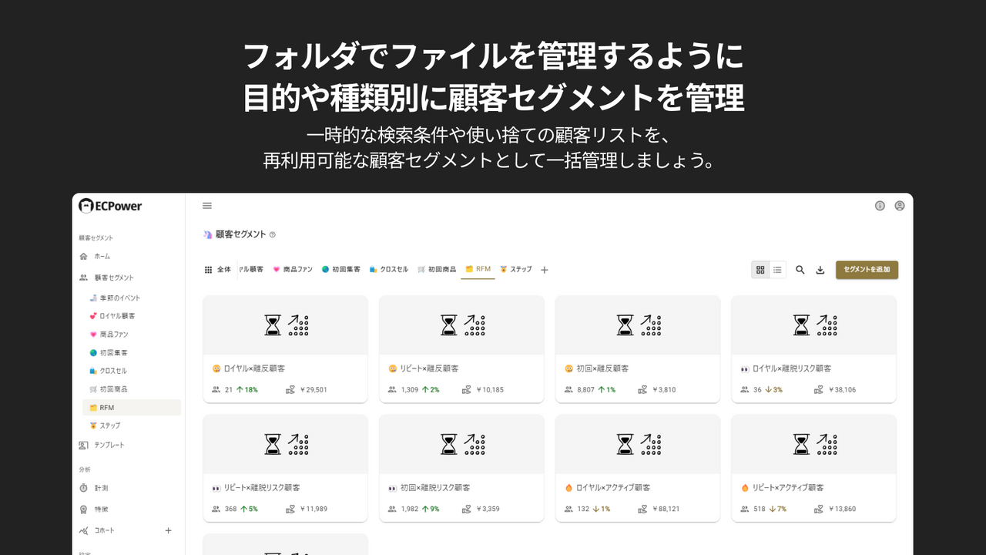
Task: Click the 18% growth indicator
Action: point(247,390)
